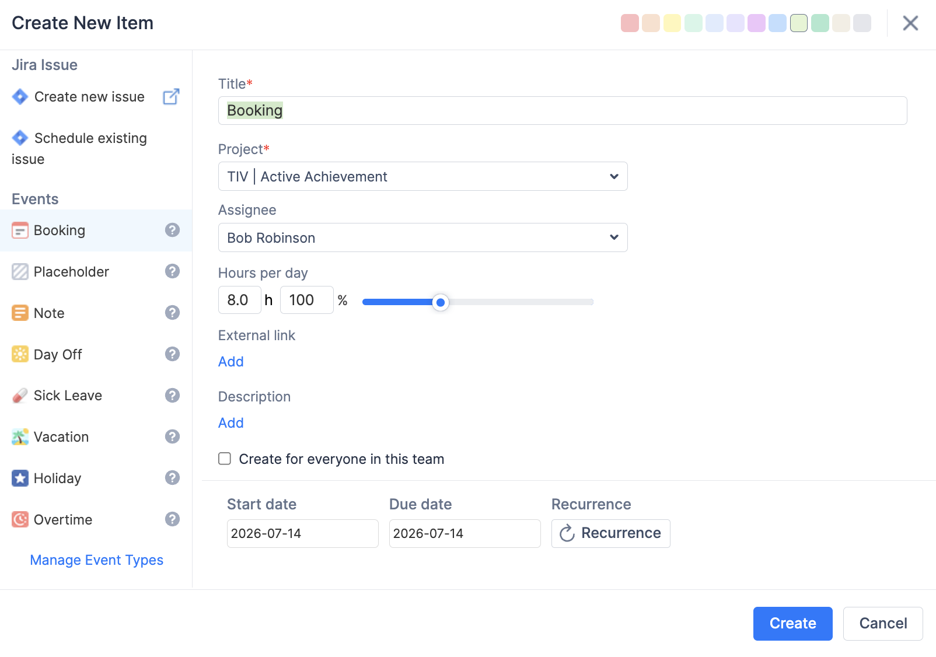The width and height of the screenshot is (936, 657).
Task: Pick the red color swatch
Action: [630, 23]
